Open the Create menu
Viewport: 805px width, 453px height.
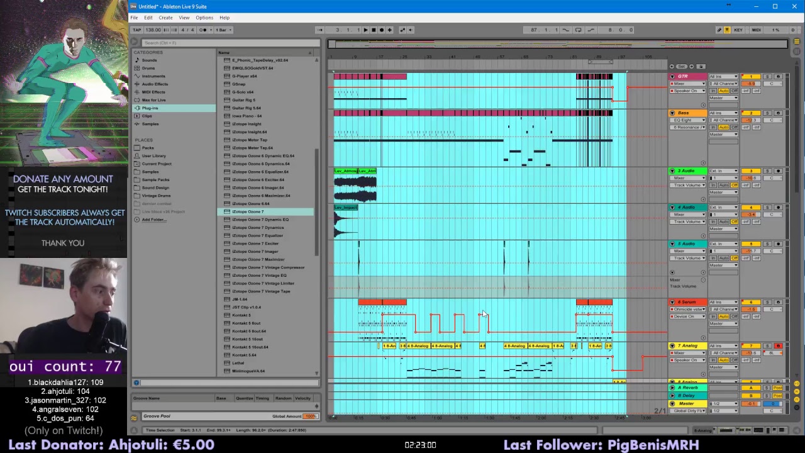pos(165,18)
